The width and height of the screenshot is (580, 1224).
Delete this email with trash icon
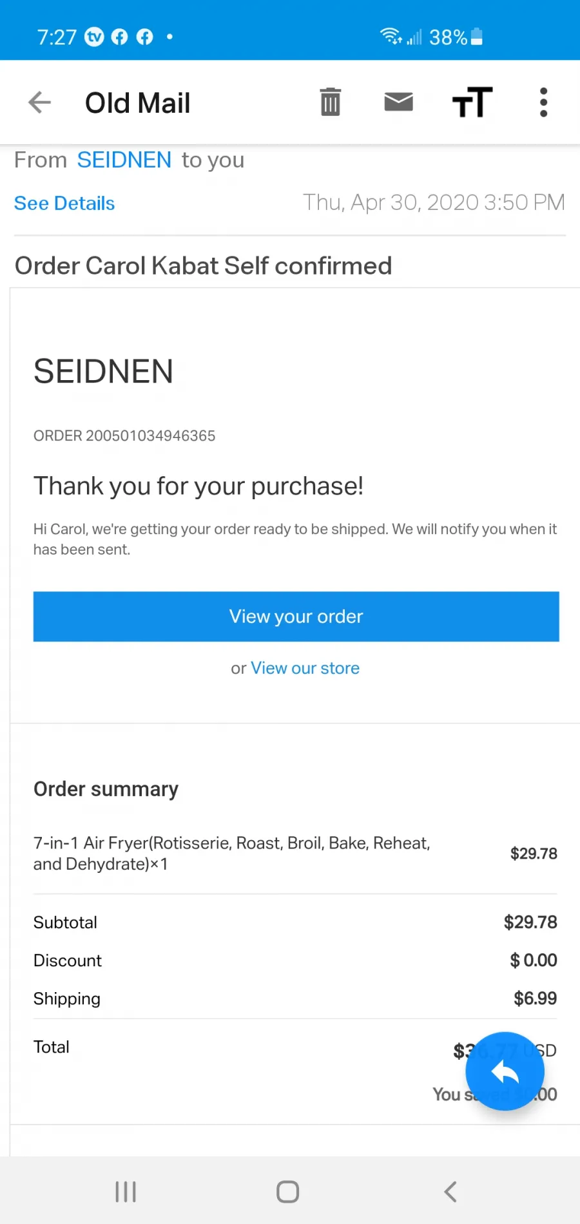[331, 102]
